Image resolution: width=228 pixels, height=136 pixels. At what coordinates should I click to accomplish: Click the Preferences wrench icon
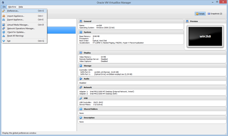[4, 11]
